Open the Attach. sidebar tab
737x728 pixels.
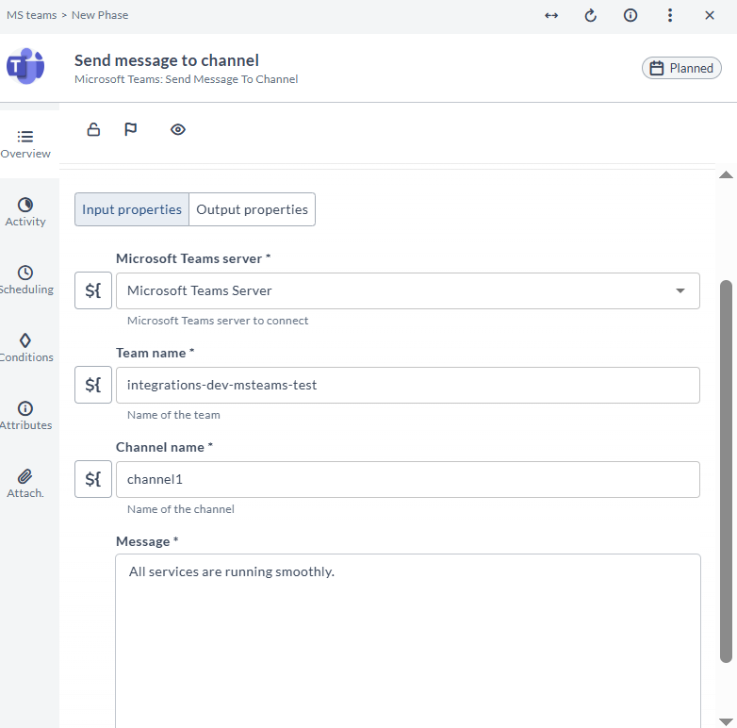pos(25,484)
